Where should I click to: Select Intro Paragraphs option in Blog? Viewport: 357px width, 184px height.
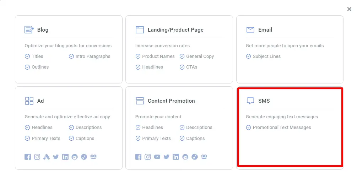click(x=90, y=56)
